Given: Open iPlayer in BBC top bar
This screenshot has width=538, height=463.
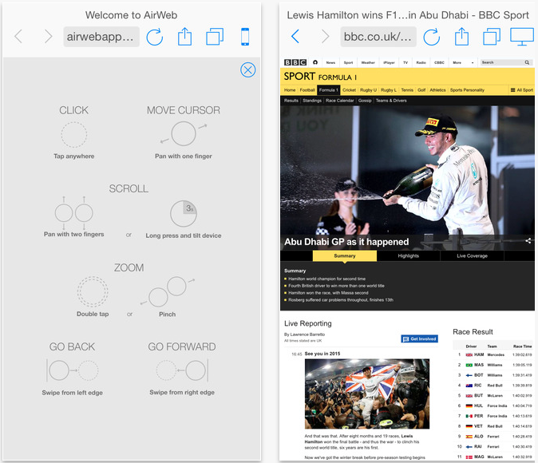Looking at the screenshot, I should click(x=389, y=62).
